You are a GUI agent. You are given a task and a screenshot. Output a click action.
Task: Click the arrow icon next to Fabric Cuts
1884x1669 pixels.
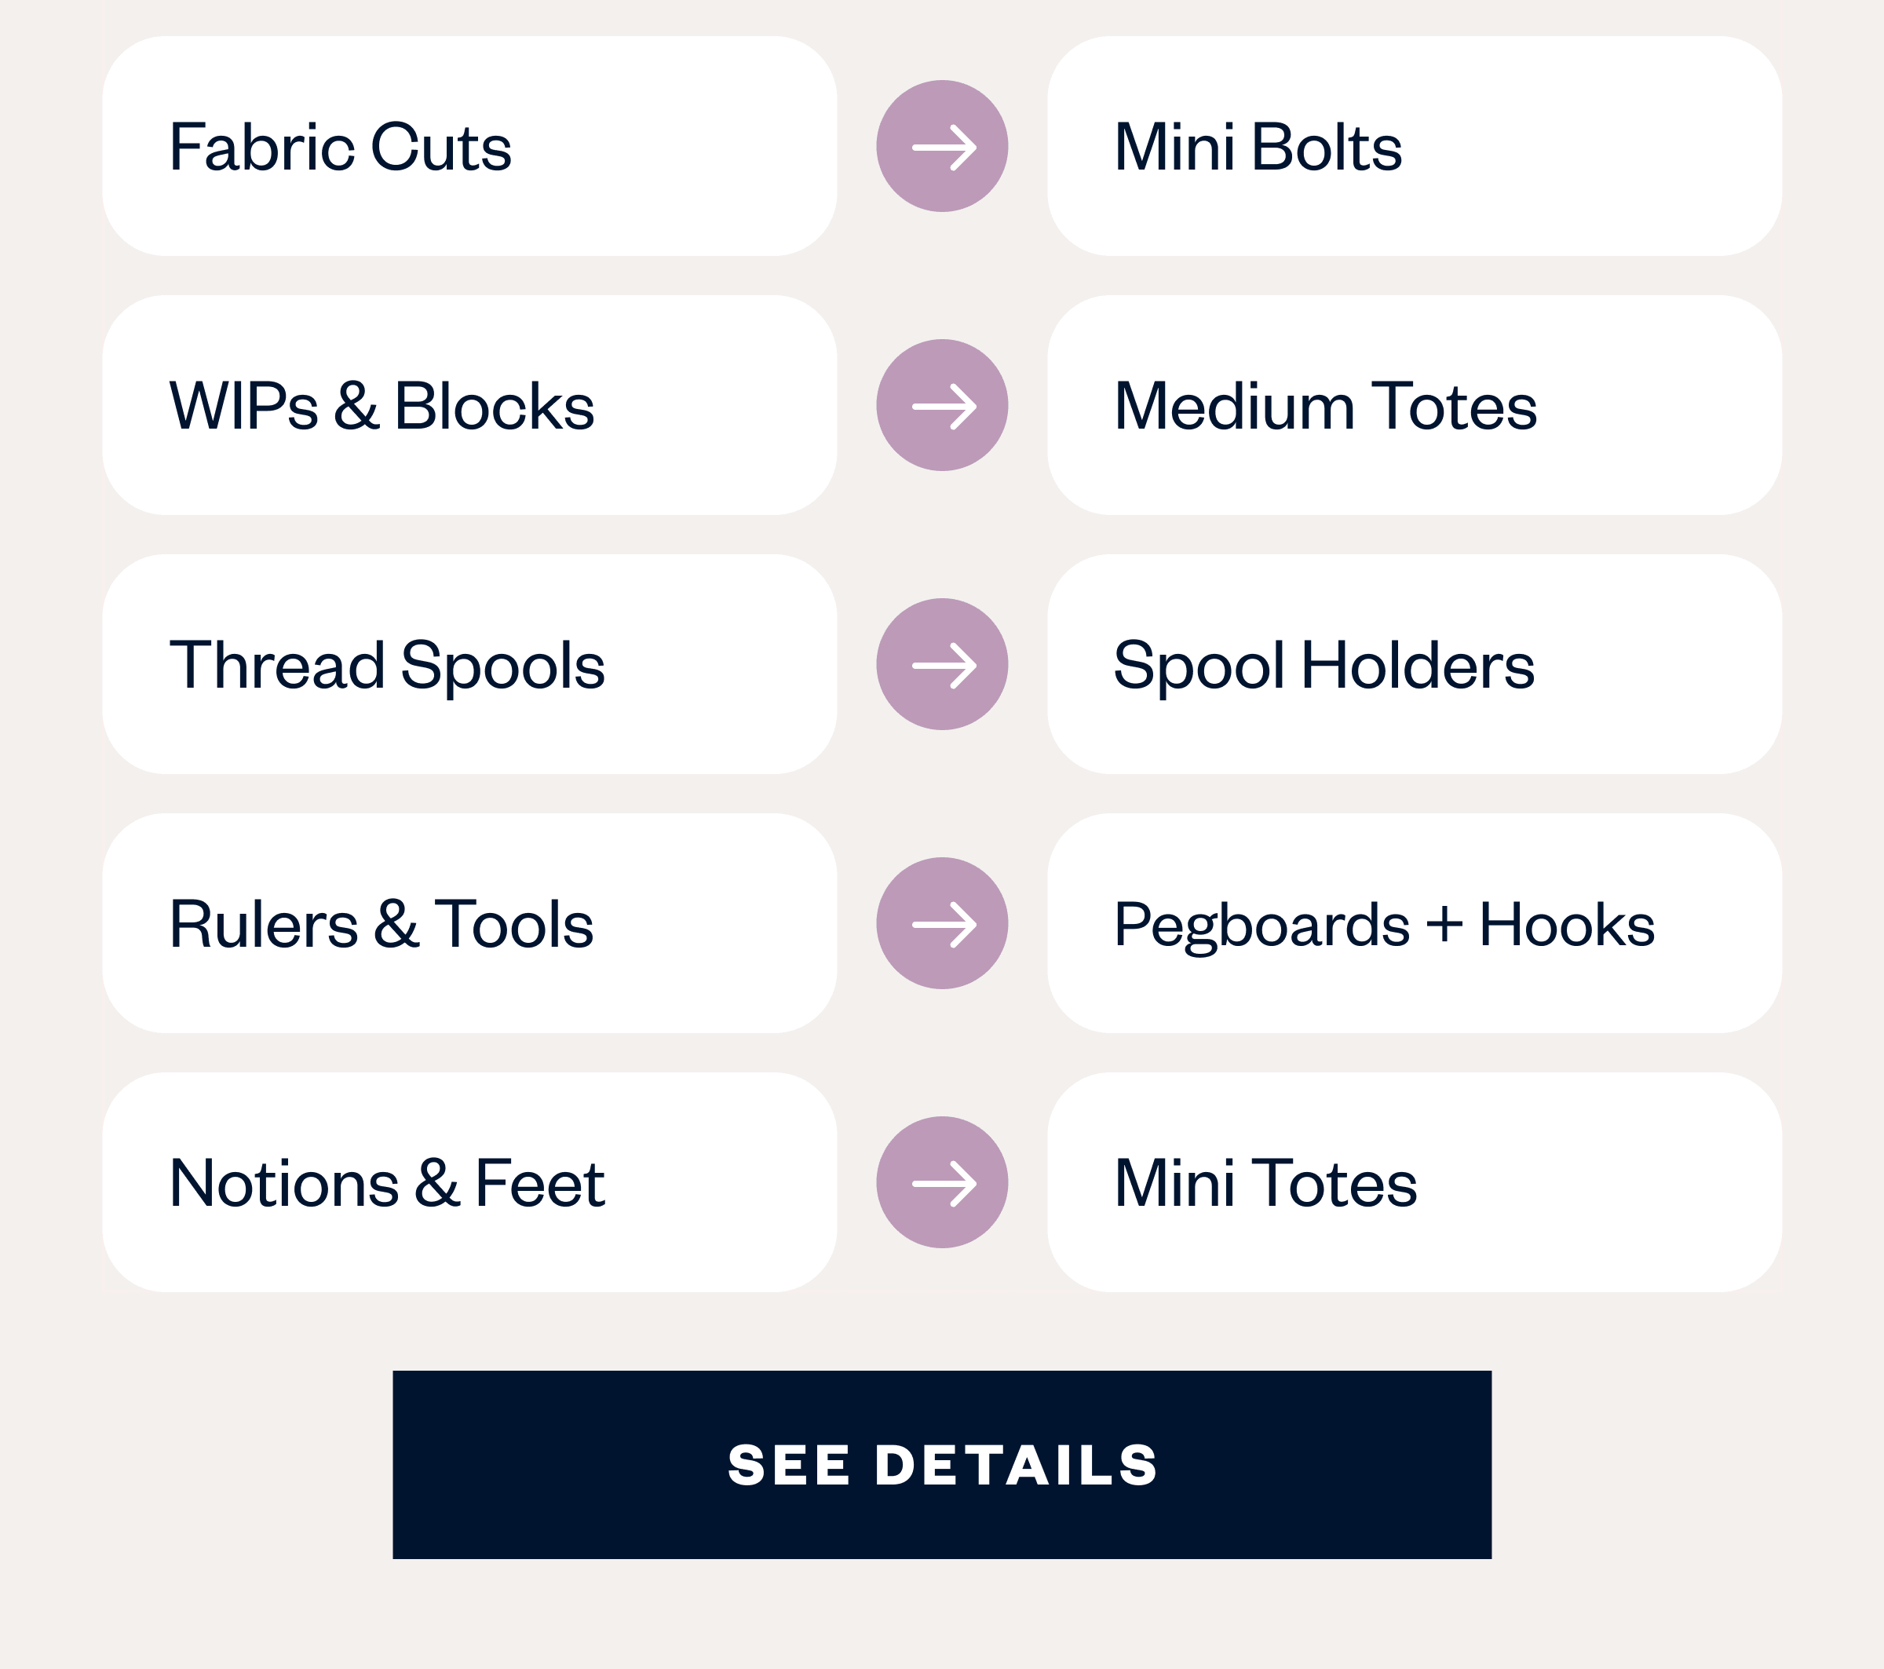point(942,147)
